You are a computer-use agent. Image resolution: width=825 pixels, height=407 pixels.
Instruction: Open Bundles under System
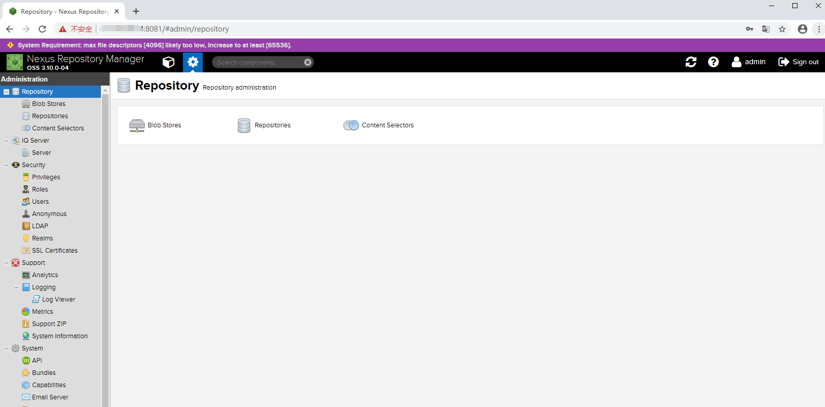pyautogui.click(x=39, y=373)
